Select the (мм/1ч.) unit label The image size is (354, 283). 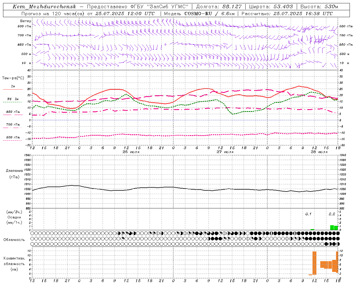14,222
